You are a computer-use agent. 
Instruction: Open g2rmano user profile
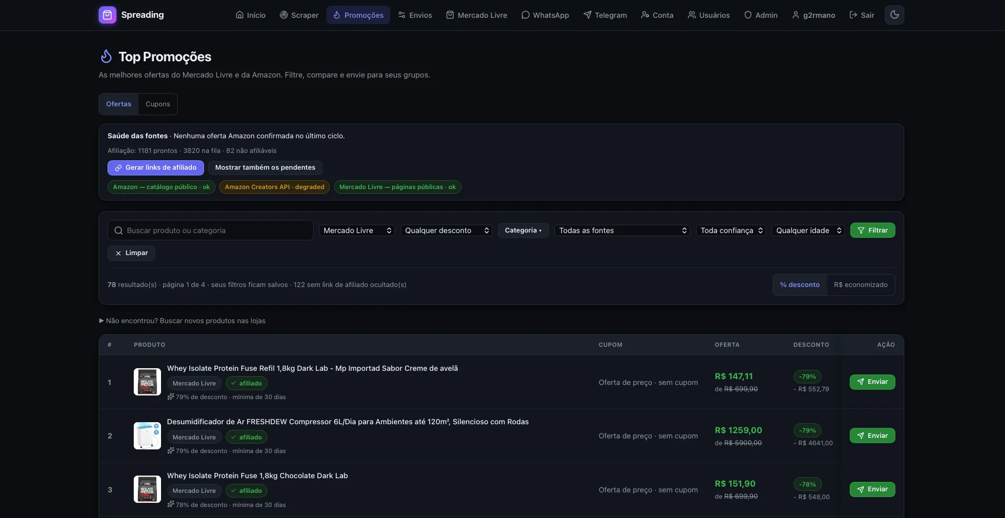[814, 15]
